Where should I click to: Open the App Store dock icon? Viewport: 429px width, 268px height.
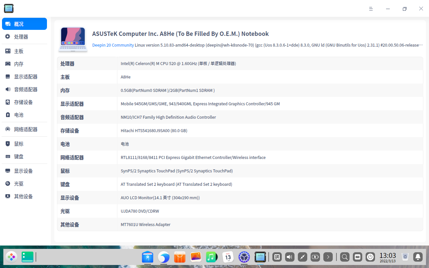(180, 257)
